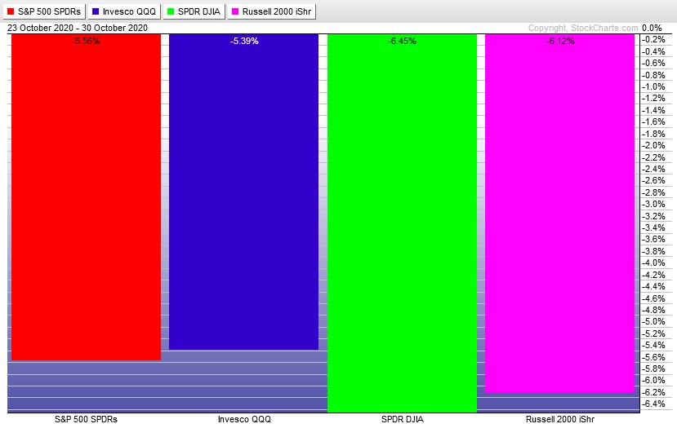Image resolution: width=677 pixels, height=437 pixels.
Task: Select the blue Invesco QQQ bar
Action: 243,192
